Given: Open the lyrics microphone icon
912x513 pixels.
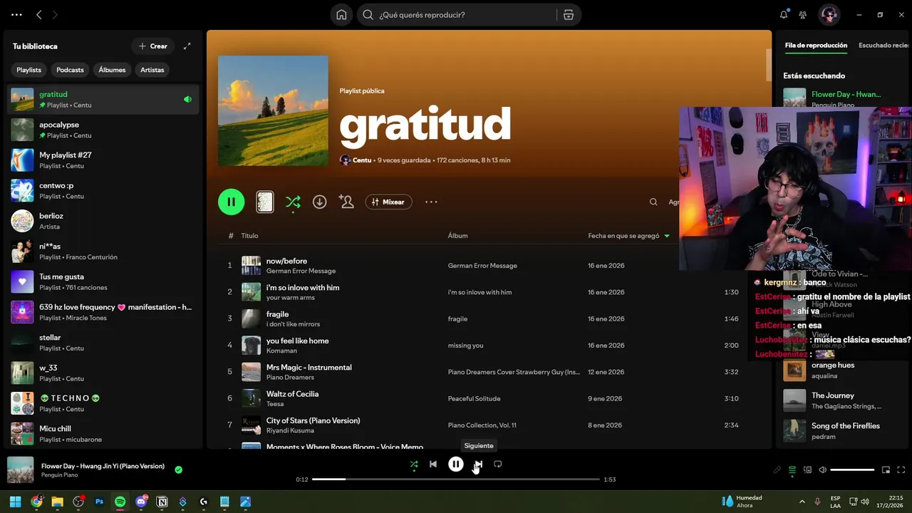Looking at the screenshot, I should [x=777, y=470].
